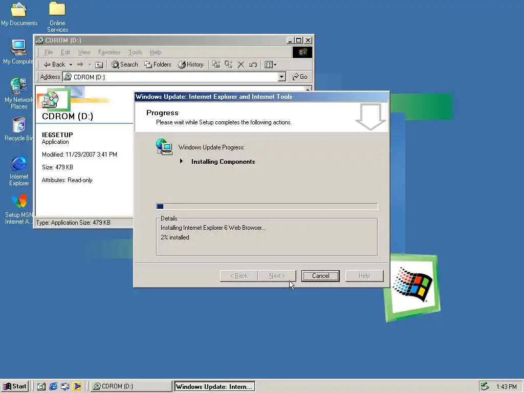Click the Move To toolbar icon
524x393 pixels.
tap(216, 64)
